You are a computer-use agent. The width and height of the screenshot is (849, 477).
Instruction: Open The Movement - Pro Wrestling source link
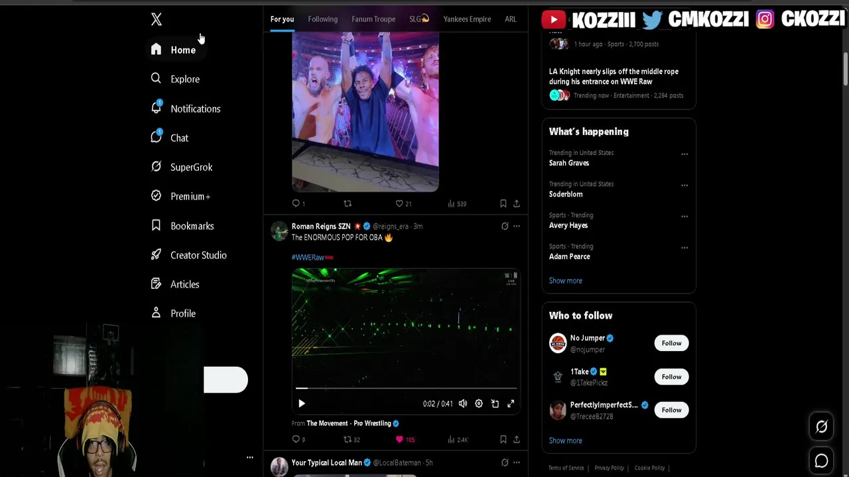click(349, 423)
